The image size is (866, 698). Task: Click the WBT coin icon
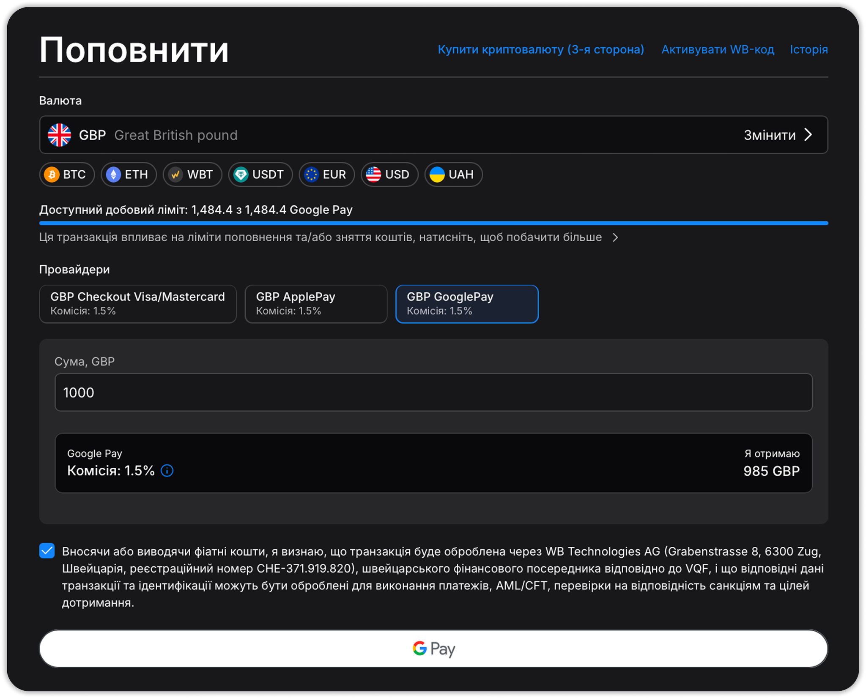click(175, 174)
